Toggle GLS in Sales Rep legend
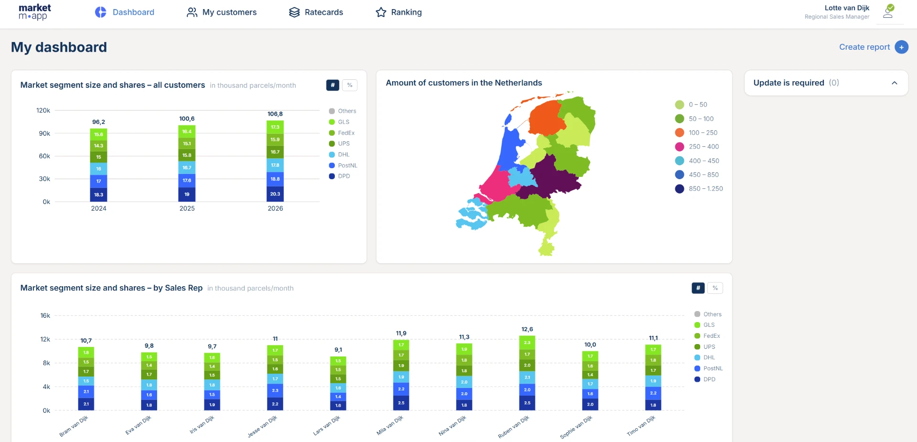The height and width of the screenshot is (442, 917). coord(704,325)
